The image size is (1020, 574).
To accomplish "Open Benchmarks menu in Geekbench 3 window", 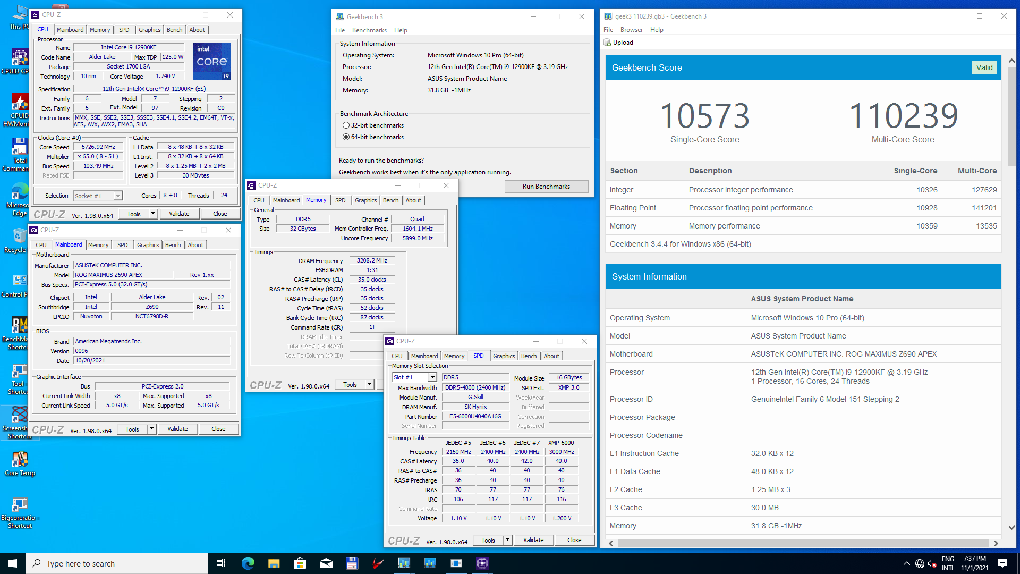I will 369,30.
